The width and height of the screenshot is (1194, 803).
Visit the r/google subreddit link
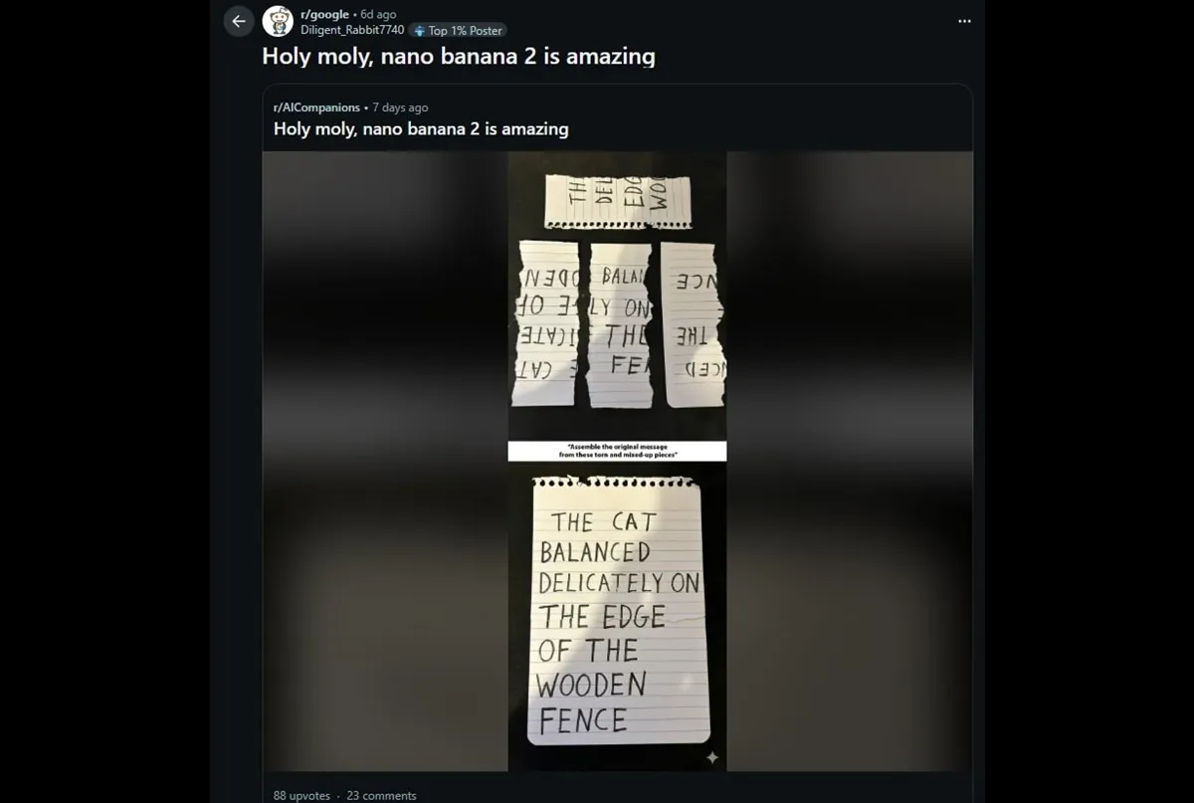(x=324, y=15)
